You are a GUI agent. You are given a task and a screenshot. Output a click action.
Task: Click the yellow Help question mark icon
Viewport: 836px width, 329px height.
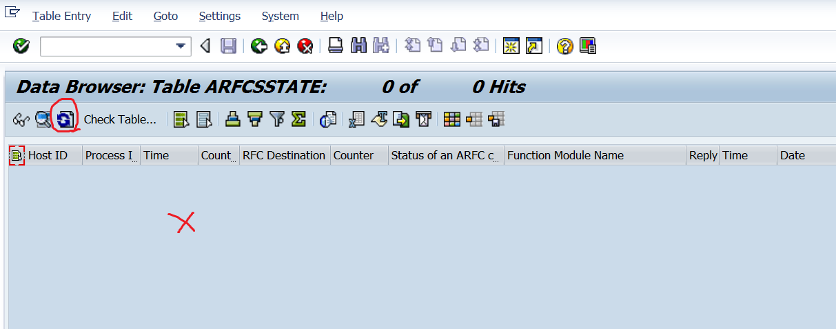click(x=565, y=46)
